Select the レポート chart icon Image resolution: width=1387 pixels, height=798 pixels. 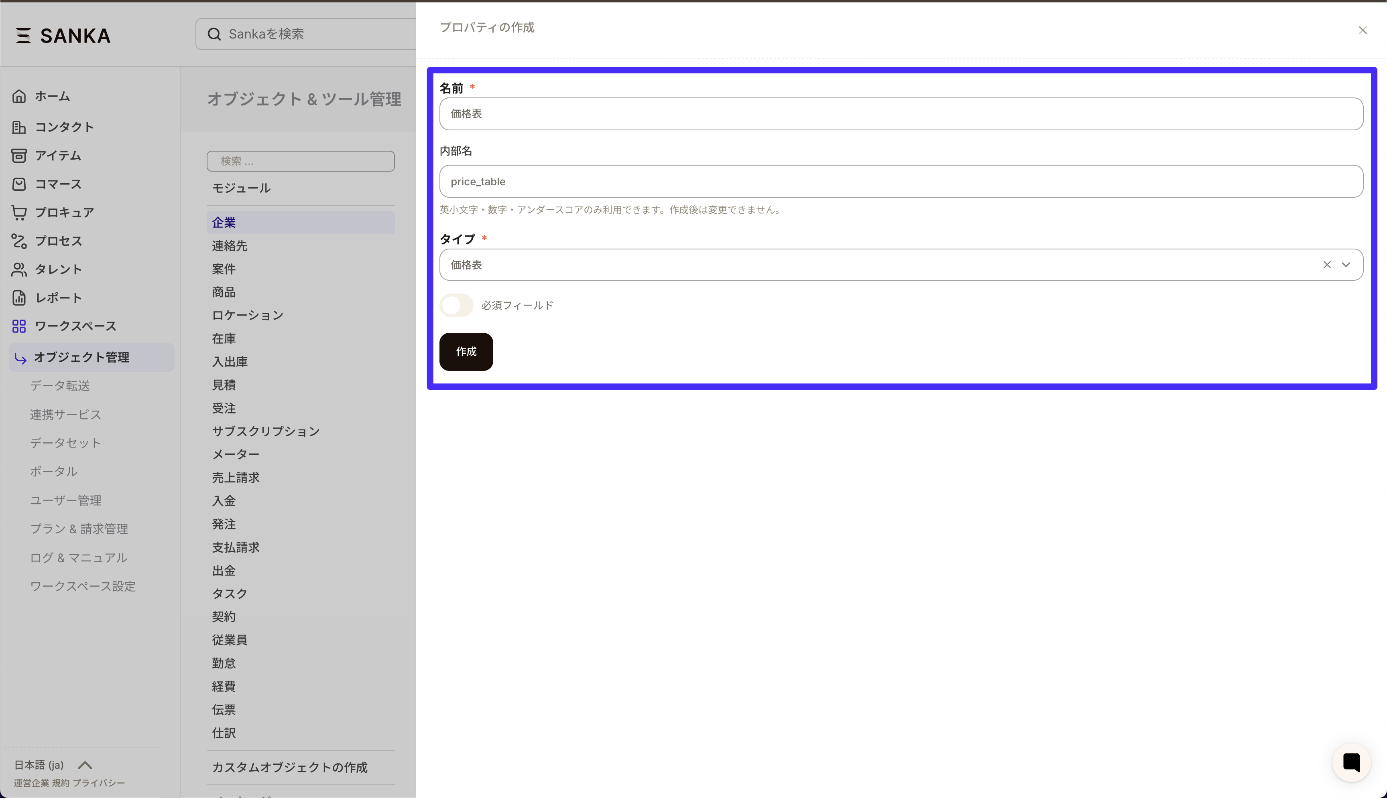[18, 298]
